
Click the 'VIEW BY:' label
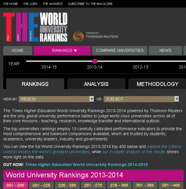10,99
